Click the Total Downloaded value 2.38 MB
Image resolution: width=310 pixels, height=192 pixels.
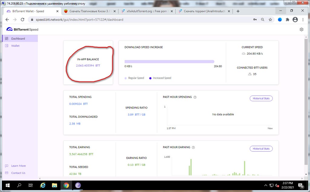point(75,124)
